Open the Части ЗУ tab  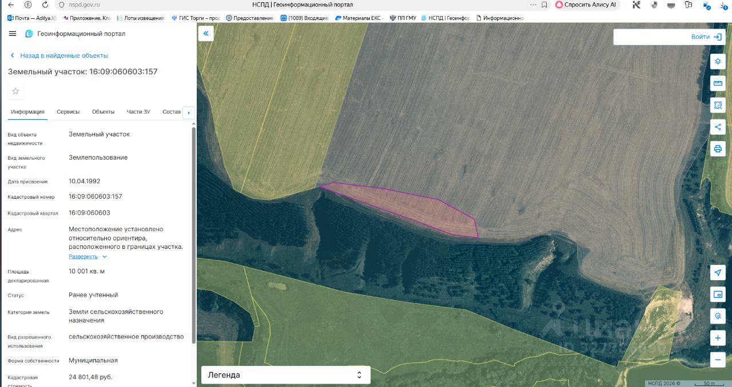[x=138, y=112]
